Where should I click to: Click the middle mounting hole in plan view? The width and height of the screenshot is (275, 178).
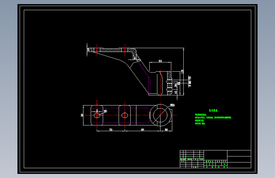[x=125, y=115]
